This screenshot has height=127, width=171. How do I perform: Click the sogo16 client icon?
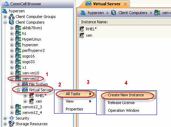[18, 56]
